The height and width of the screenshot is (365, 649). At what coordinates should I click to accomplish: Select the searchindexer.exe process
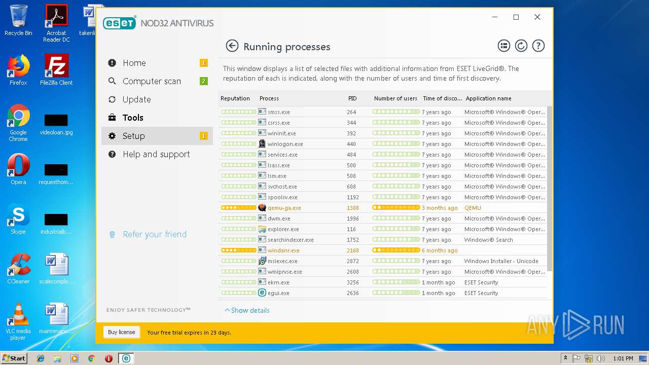[383, 240]
